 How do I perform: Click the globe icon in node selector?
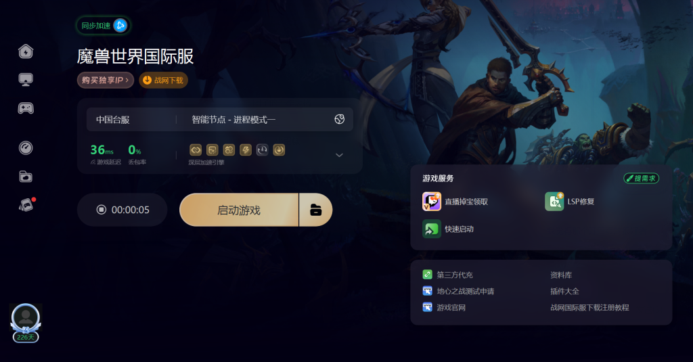pyautogui.click(x=340, y=119)
